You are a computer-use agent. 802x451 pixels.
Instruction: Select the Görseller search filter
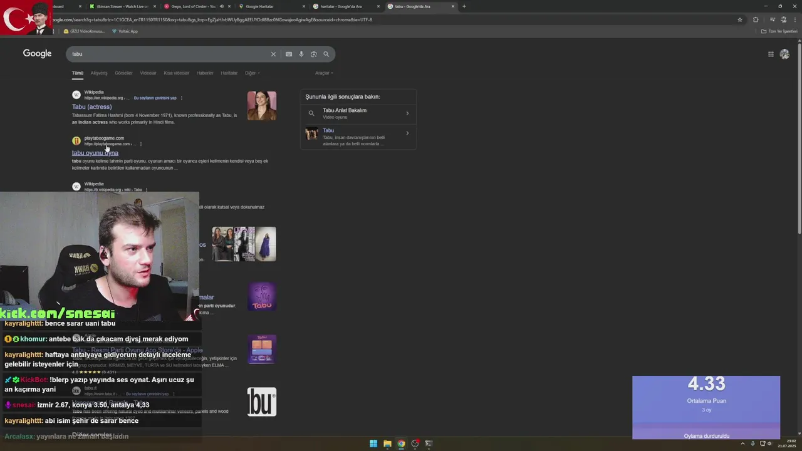[123, 73]
